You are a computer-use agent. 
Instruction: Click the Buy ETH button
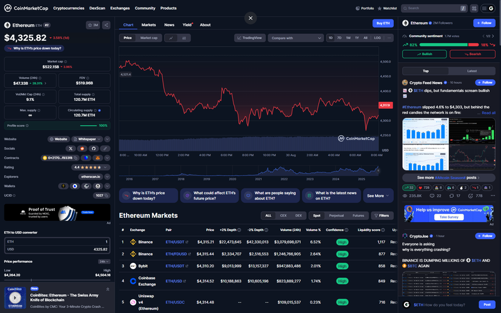click(x=383, y=23)
